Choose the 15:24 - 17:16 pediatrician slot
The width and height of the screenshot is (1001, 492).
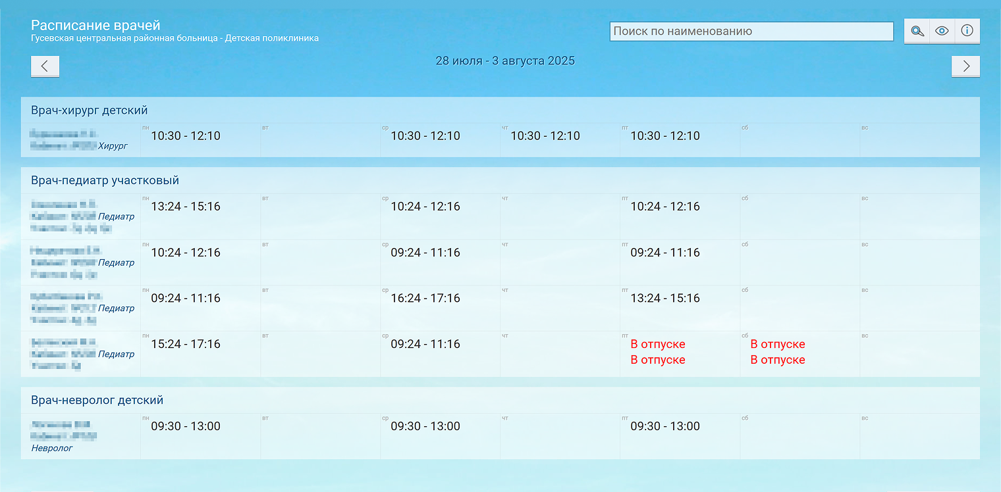click(x=186, y=344)
